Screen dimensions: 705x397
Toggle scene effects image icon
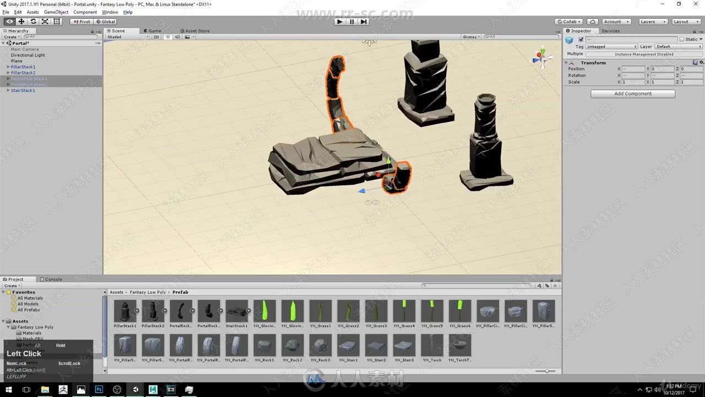(188, 37)
